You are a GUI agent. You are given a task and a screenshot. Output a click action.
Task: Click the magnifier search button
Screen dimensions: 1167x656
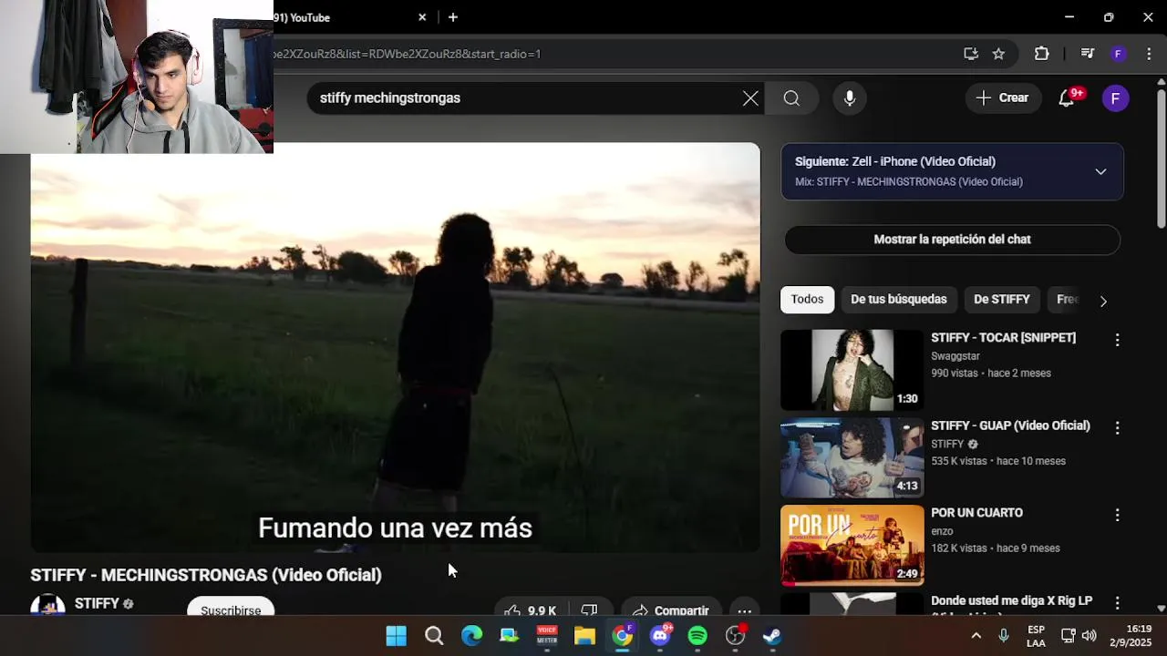coord(791,98)
